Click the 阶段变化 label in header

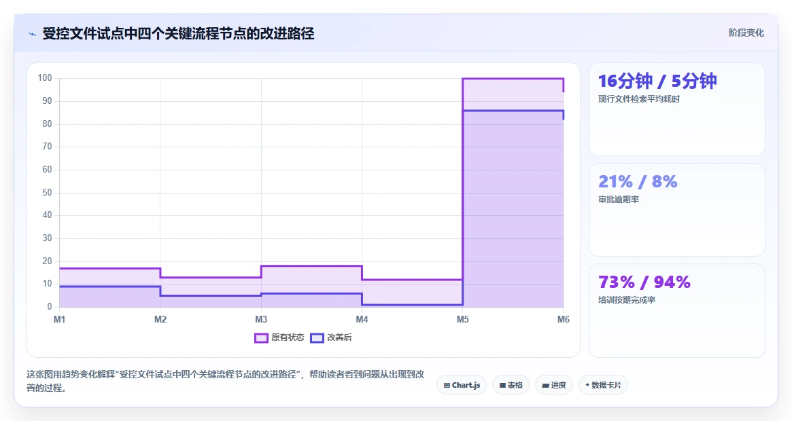(x=746, y=33)
